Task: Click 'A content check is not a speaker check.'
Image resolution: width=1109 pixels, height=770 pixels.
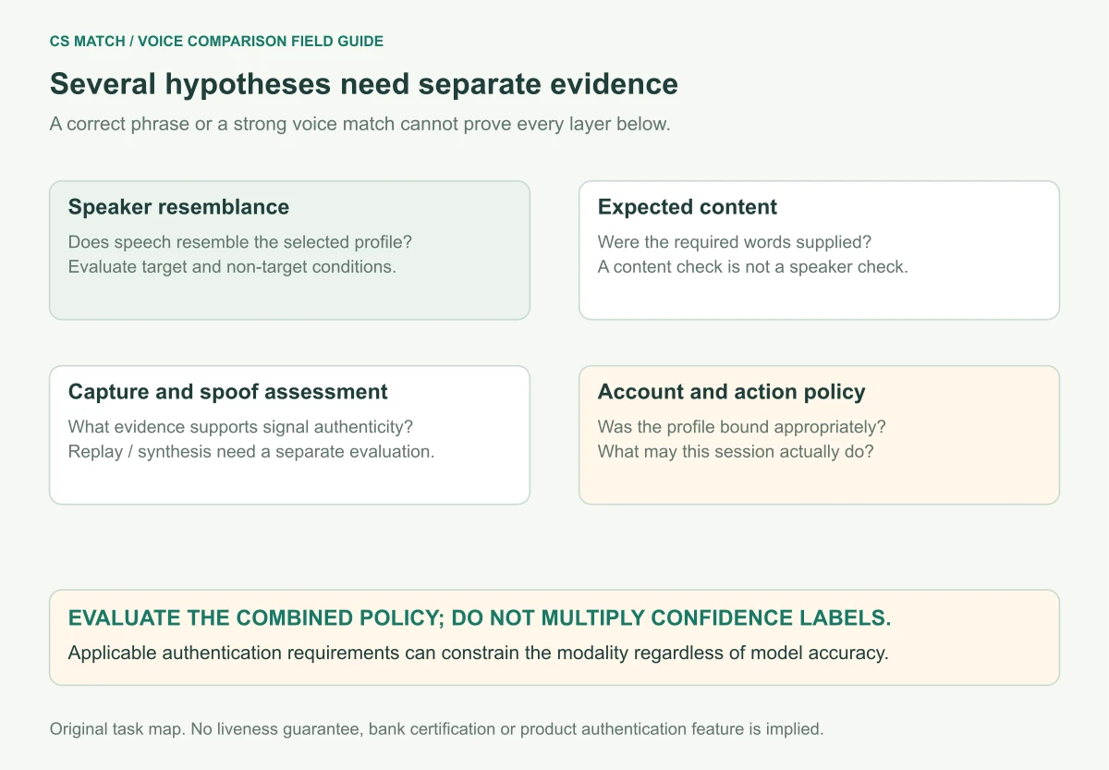Action: (752, 267)
